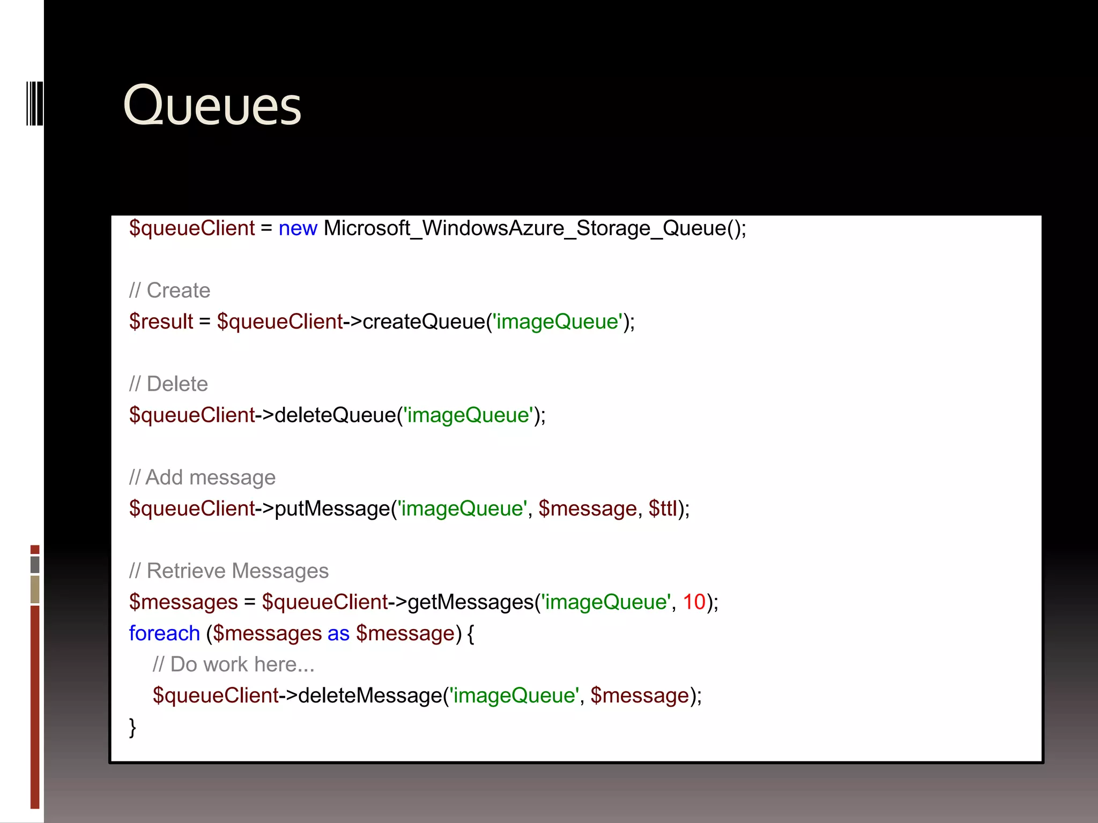The width and height of the screenshot is (1098, 823).
Task: Click the '// Do work here...' comment
Action: tap(233, 664)
